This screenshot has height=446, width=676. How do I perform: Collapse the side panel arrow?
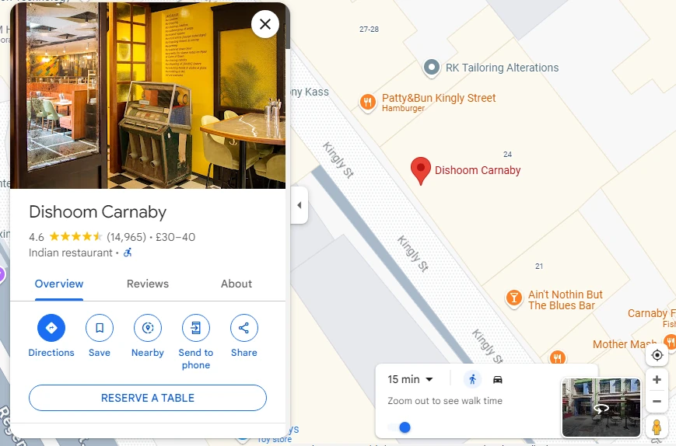point(299,205)
